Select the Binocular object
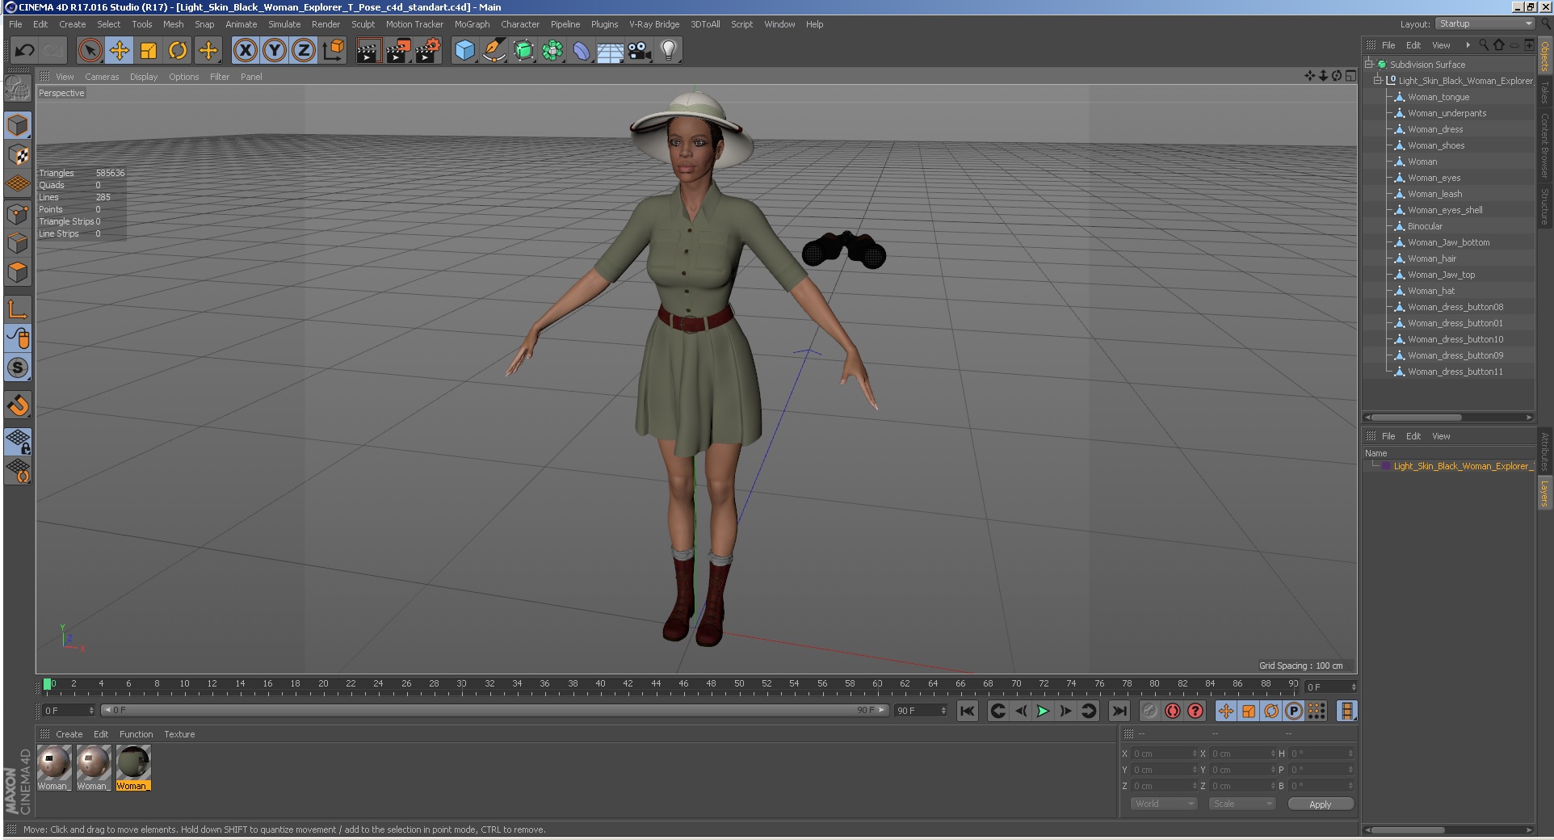This screenshot has height=840, width=1554. pos(1425,226)
